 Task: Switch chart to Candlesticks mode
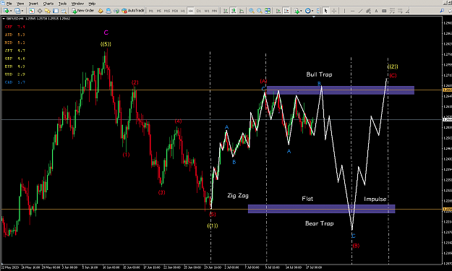tap(234, 11)
